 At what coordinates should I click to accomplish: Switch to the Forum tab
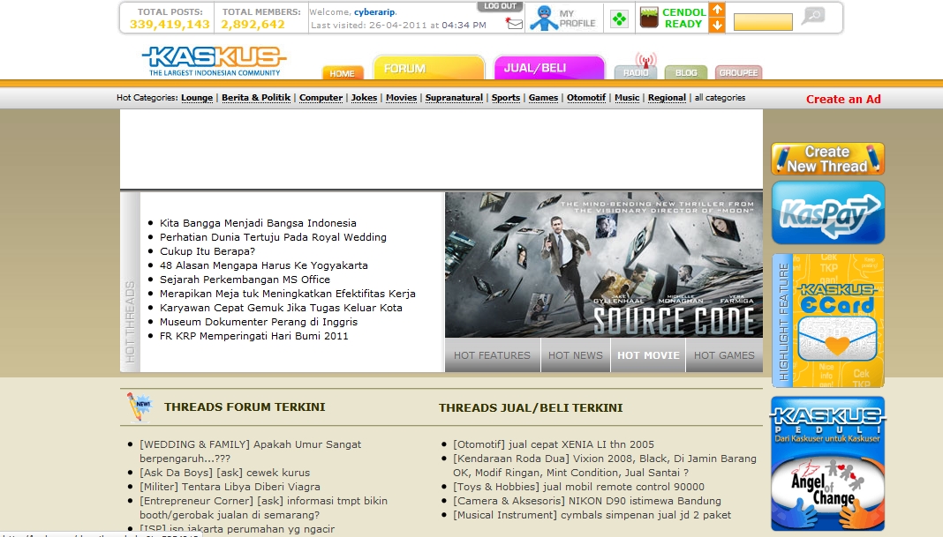coord(428,68)
